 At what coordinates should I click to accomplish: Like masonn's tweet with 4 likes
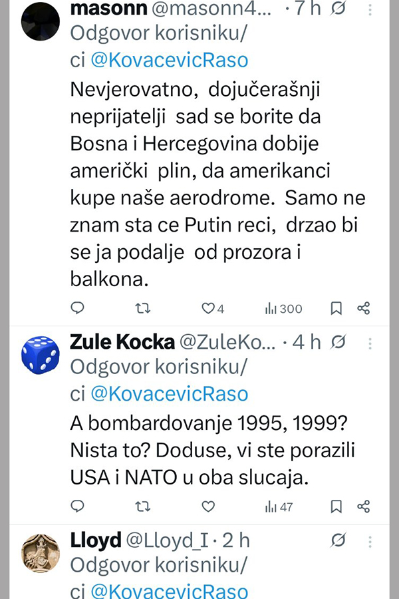pos(208,308)
